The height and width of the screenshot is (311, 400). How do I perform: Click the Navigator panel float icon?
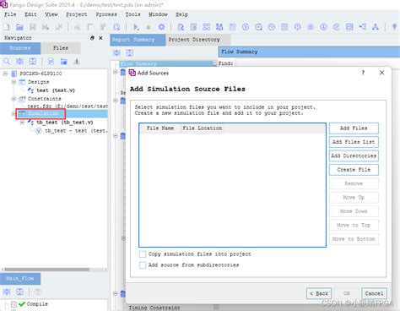[x=92, y=38]
